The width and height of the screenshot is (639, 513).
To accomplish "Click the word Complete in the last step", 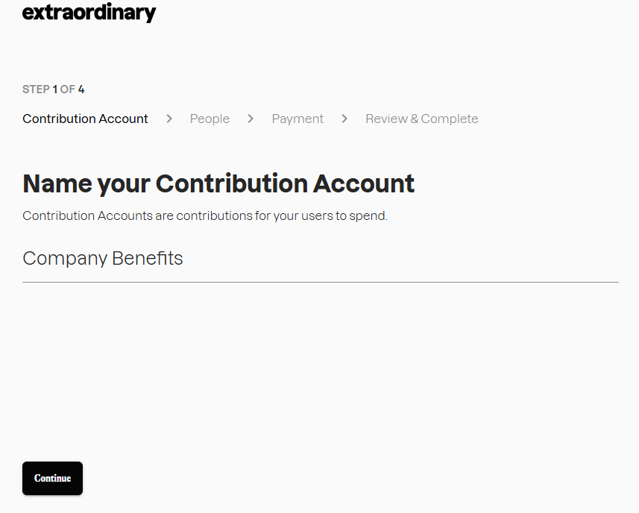I will point(450,119).
